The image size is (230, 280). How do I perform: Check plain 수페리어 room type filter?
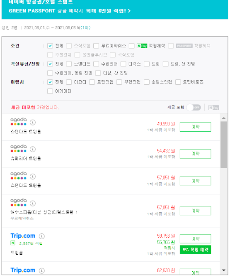[96, 64]
